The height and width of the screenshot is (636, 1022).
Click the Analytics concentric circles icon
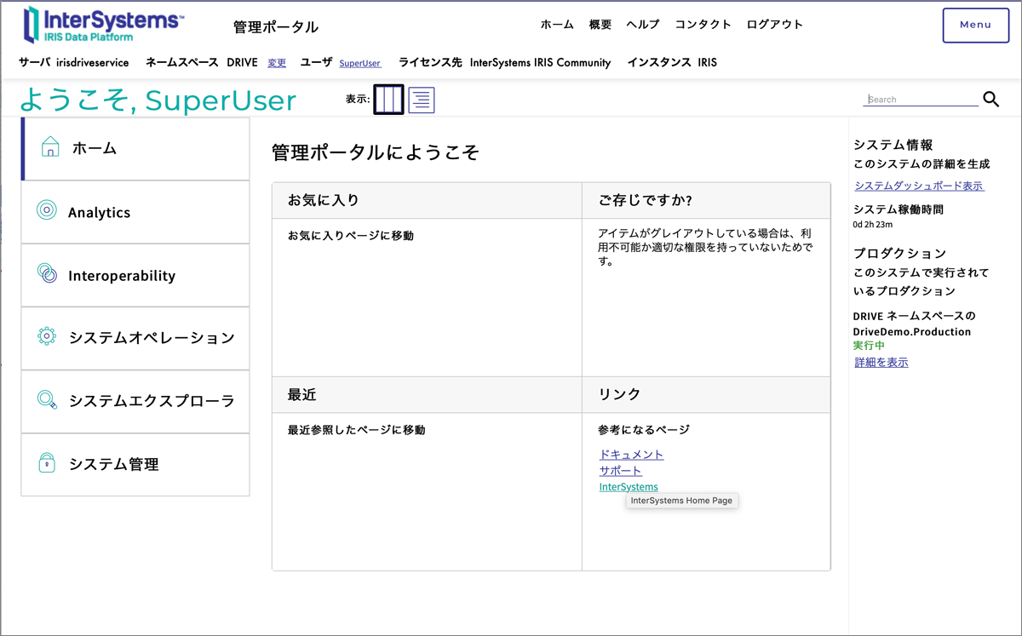point(47,209)
